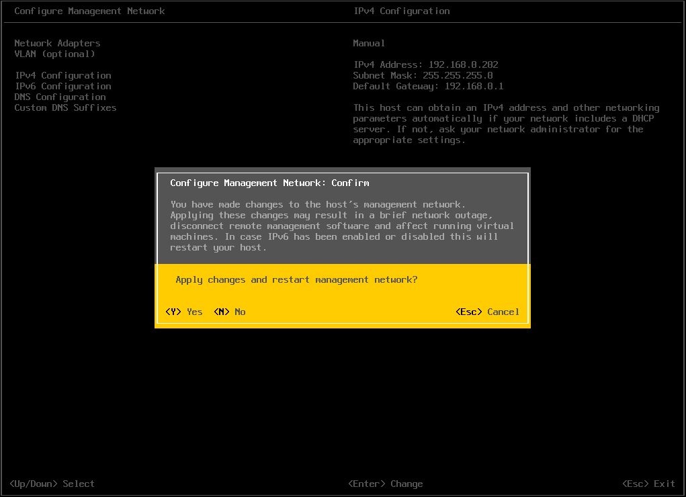686x497 pixels.
Task: Open IPv6 Configuration menu entry
Action: 63,86
